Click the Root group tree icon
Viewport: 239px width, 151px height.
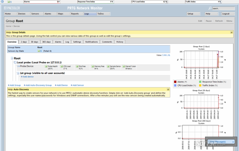click(12, 58)
